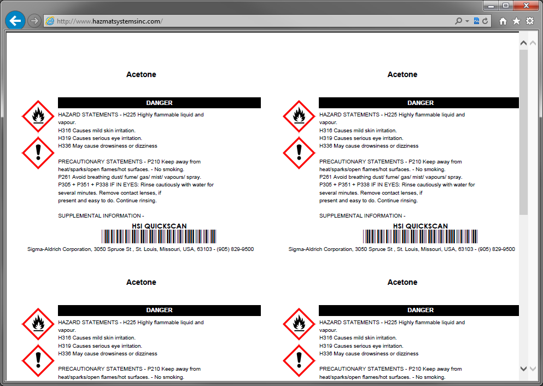This screenshot has width=543, height=386.
Task: Click exclamation pictogram in upper-right Acetone label
Action: (x=299, y=153)
